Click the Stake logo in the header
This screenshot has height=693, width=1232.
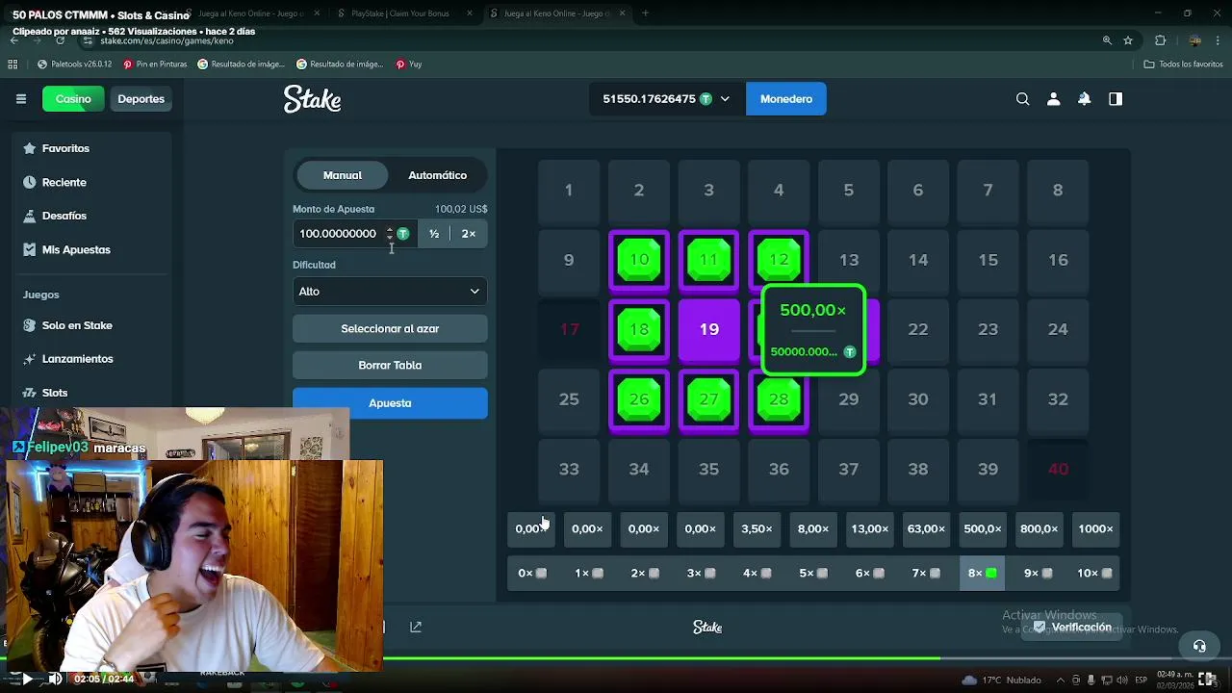[x=312, y=99]
